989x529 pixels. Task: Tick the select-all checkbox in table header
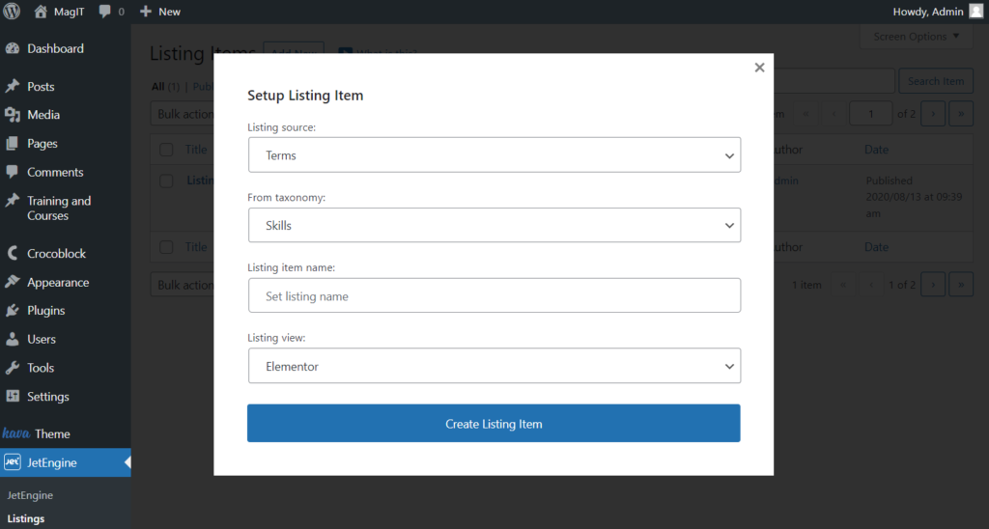(166, 150)
